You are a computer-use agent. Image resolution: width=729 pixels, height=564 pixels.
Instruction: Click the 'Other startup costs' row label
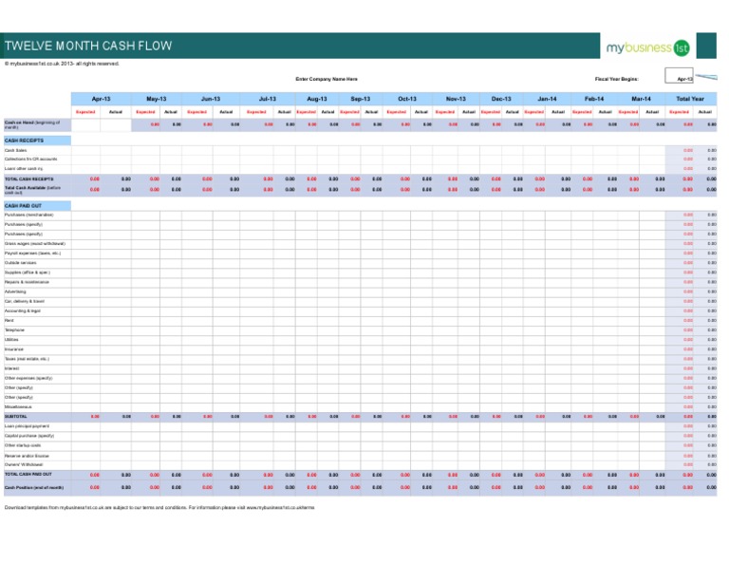pyautogui.click(x=23, y=445)
